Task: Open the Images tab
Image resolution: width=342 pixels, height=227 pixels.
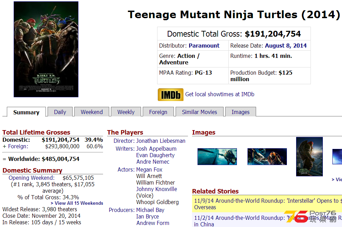Action: 240,112
